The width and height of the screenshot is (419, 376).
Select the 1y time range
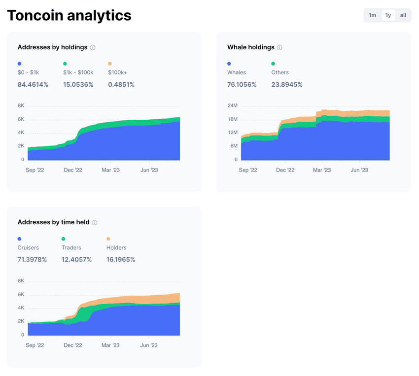388,15
